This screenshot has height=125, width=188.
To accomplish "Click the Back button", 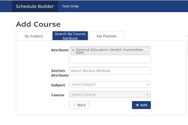I will [x=79, y=105].
